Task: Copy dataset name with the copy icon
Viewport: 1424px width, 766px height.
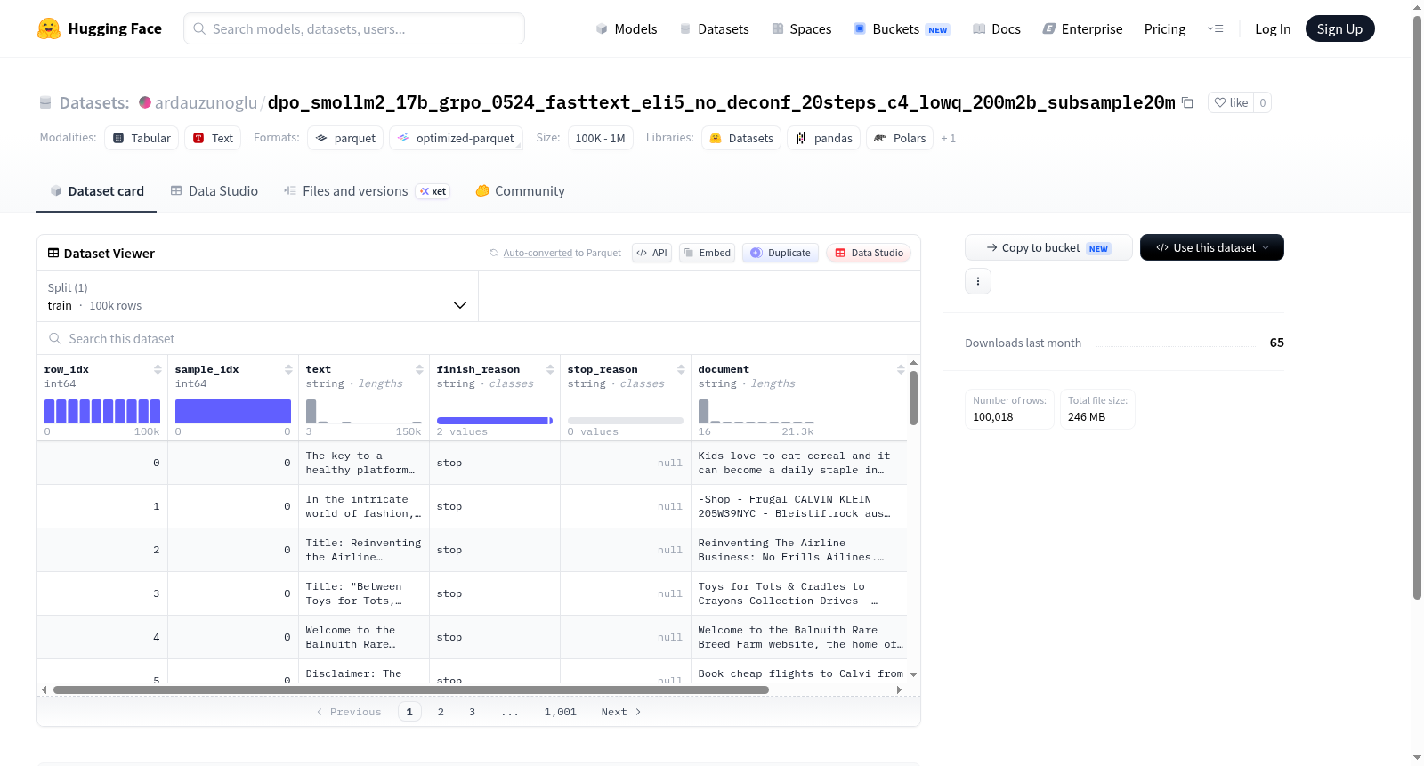Action: pos(1187,102)
